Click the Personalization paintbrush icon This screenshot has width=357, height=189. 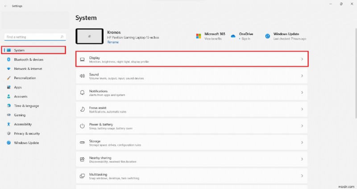pyautogui.click(x=8, y=78)
